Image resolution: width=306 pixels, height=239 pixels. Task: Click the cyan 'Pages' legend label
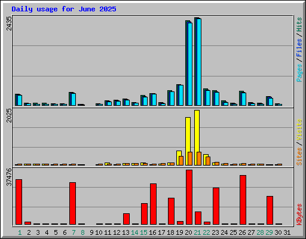tap(299, 73)
